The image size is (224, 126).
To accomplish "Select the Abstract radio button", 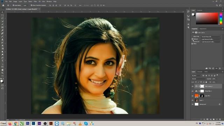I will 192,39.
